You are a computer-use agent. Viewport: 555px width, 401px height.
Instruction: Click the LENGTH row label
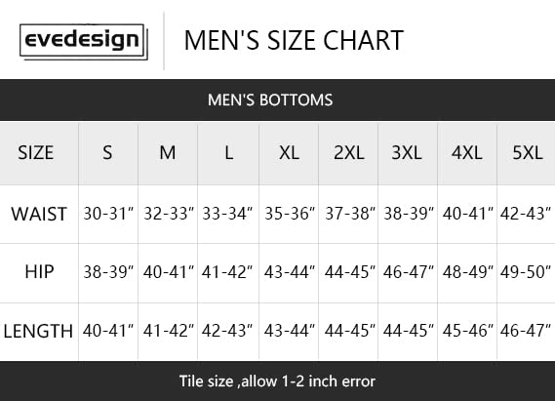[38, 332]
